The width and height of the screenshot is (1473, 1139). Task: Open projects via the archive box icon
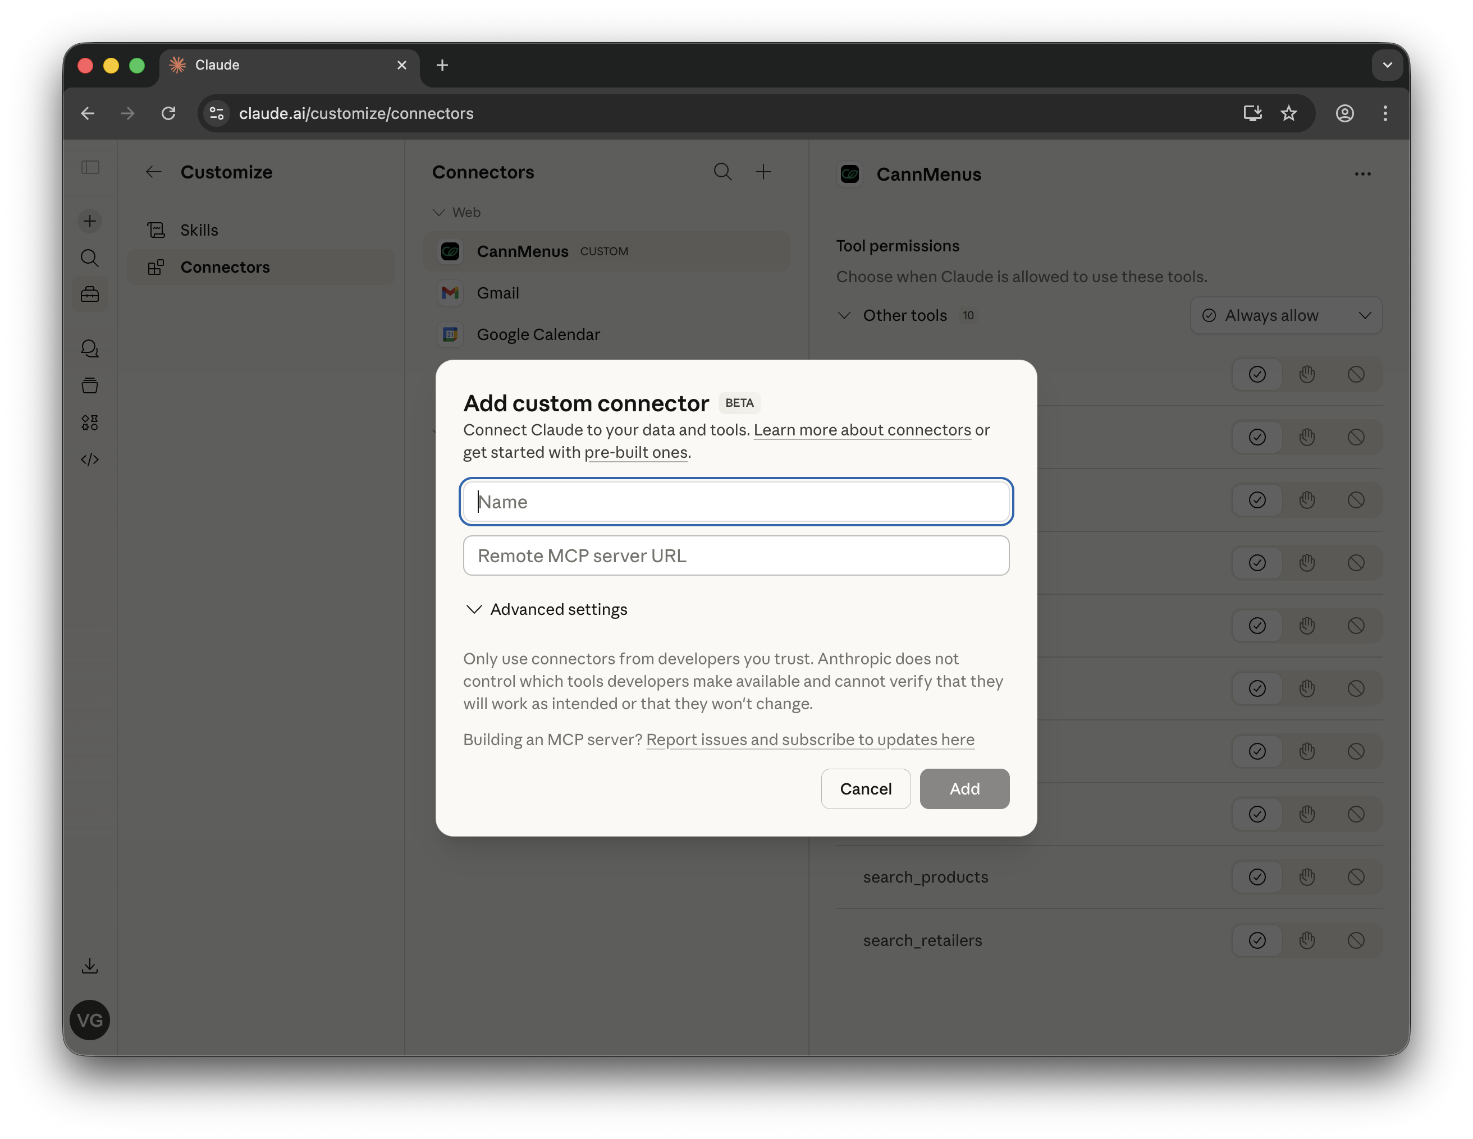90,385
